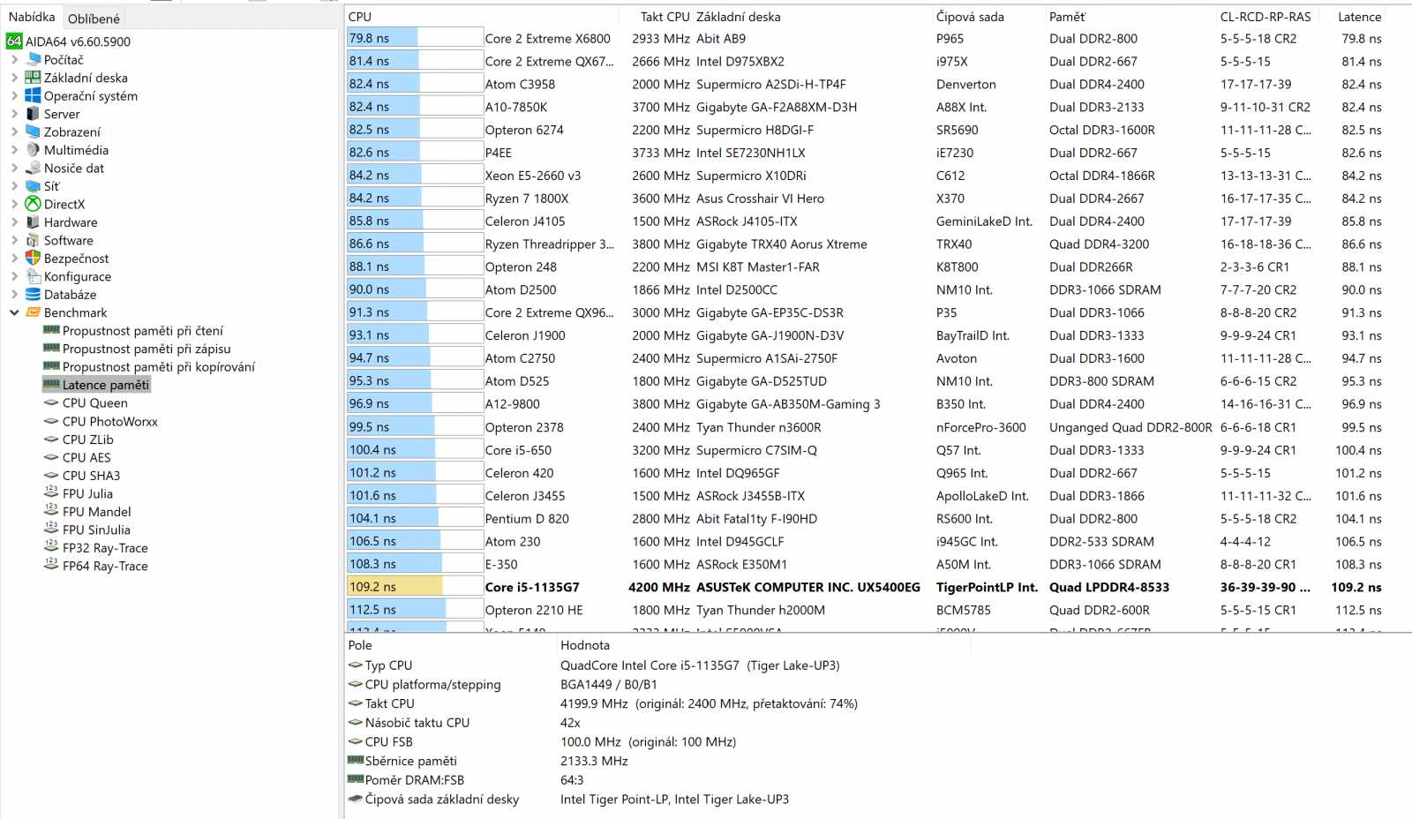Click the Benchmark folder icon
The height and width of the screenshot is (819, 1412).
[x=34, y=312]
